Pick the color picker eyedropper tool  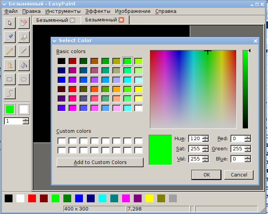[10, 37]
